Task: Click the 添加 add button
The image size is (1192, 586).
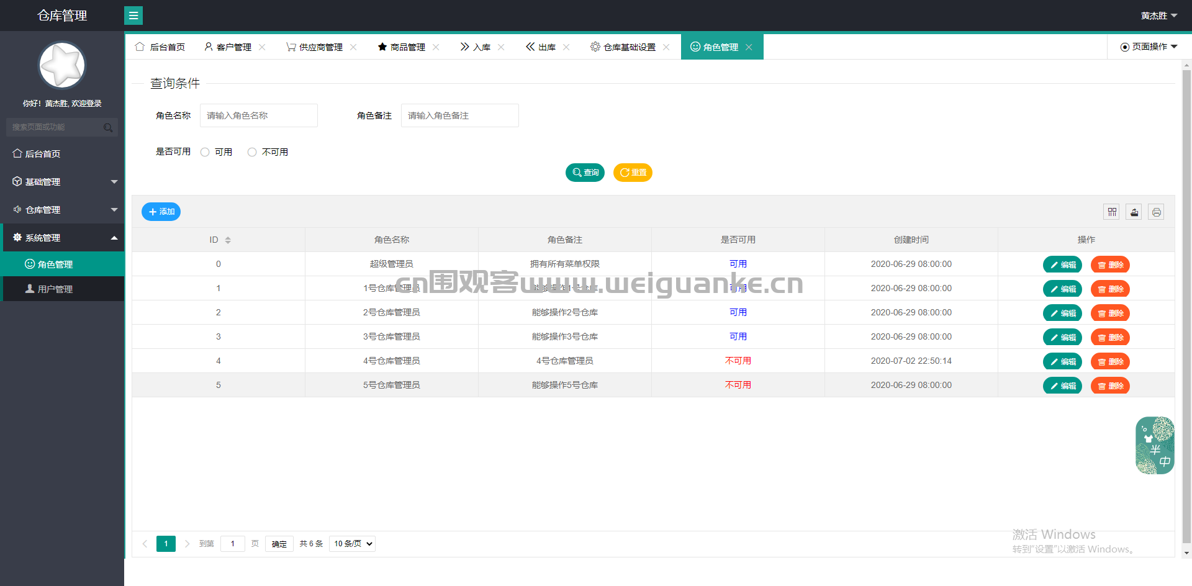Action: point(161,212)
